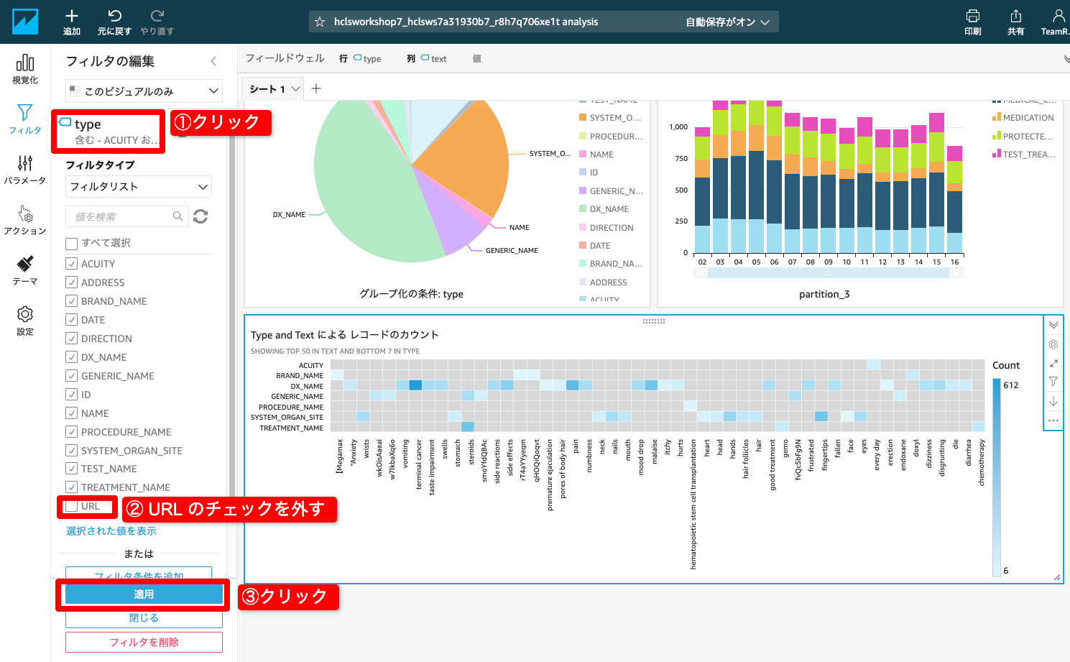Click the SYSTEM_O... orange legend swatch
Viewport: 1070px width, 662px height.
pos(583,118)
